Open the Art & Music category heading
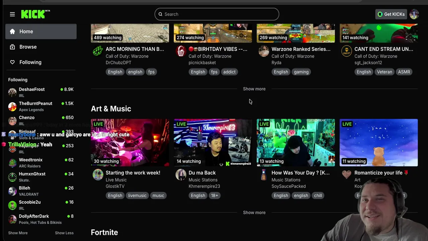The height and width of the screenshot is (241, 428). tap(111, 109)
